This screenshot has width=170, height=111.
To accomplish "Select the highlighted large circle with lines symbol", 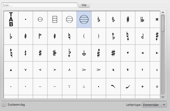I will [84, 19].
